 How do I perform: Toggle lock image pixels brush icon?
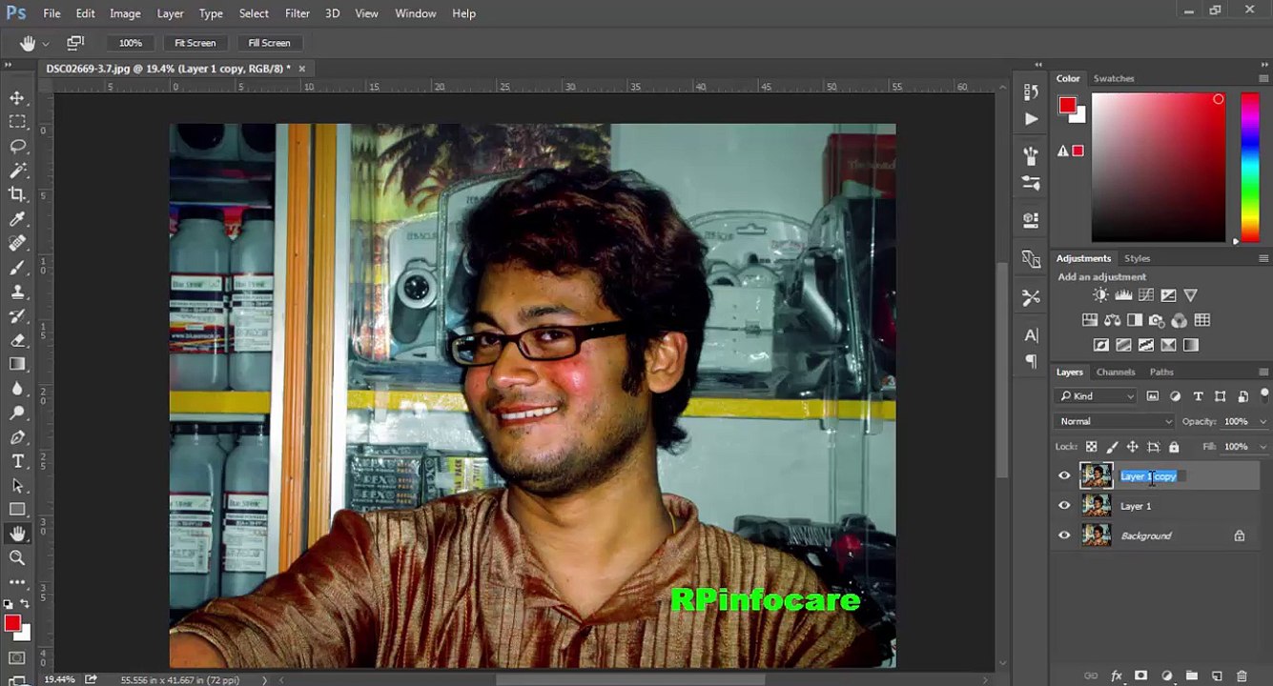click(1112, 447)
